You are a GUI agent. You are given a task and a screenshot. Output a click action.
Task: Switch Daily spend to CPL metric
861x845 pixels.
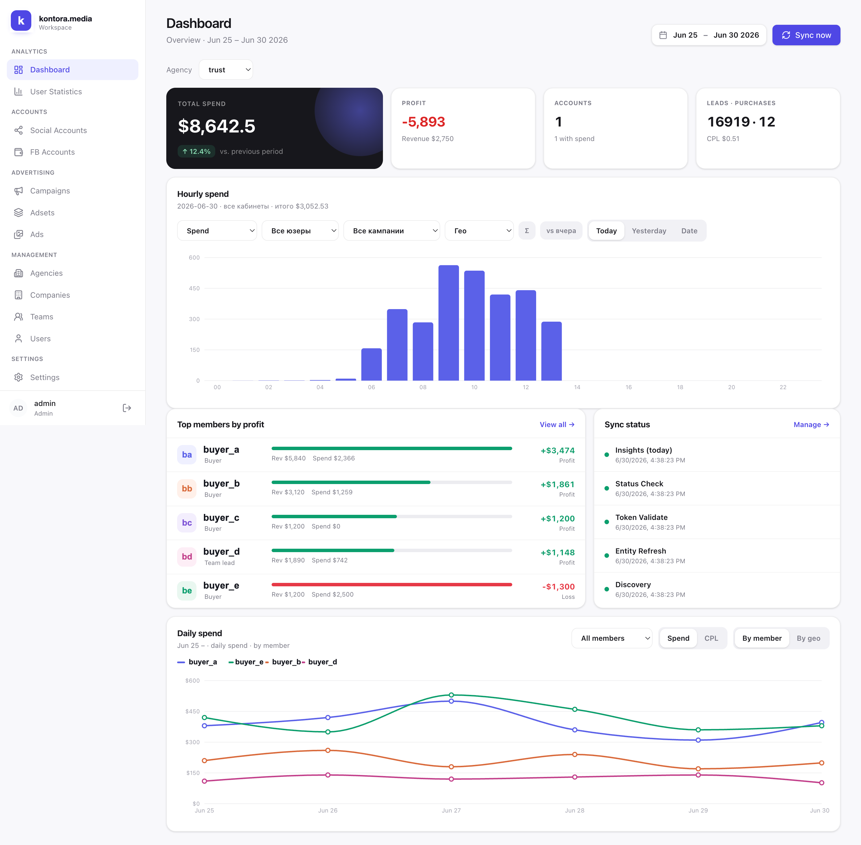tap(711, 638)
